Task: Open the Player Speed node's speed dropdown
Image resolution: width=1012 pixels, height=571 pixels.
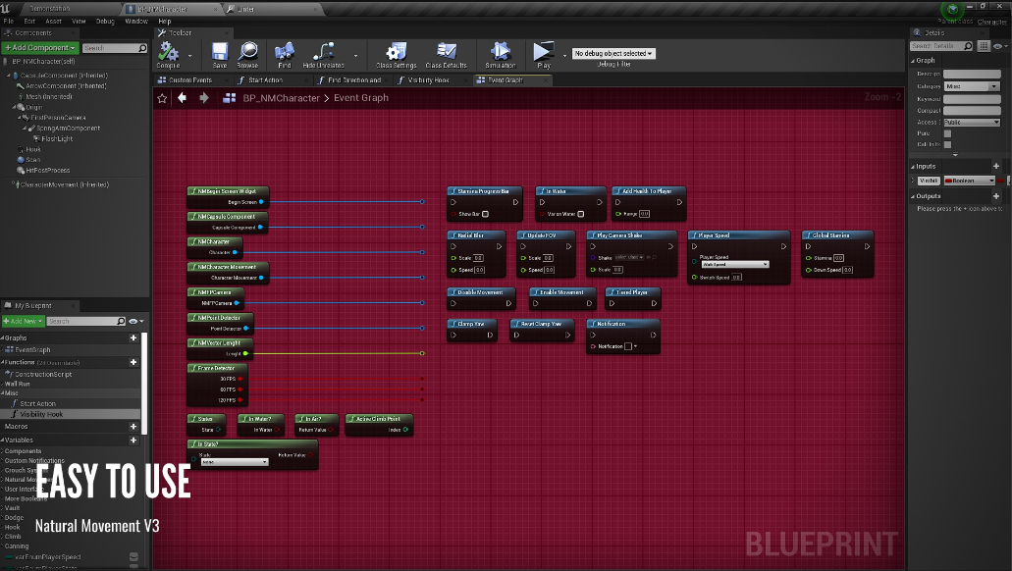Action: coord(735,265)
